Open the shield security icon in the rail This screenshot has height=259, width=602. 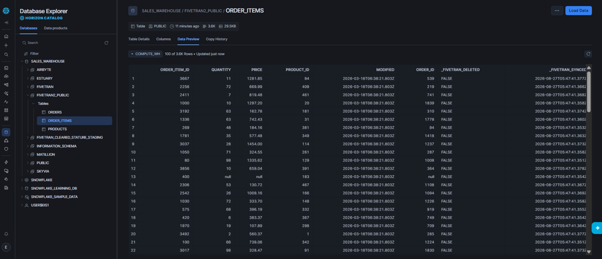(x=6, y=149)
